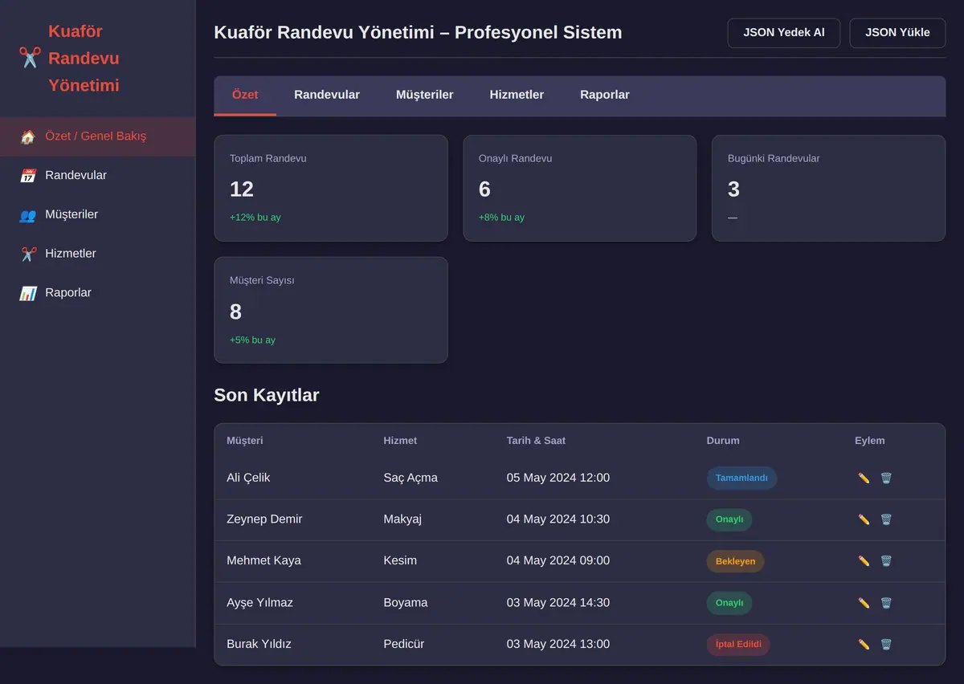Open the Hizmetler tab
Image resolution: width=964 pixels, height=684 pixels.
(x=517, y=95)
